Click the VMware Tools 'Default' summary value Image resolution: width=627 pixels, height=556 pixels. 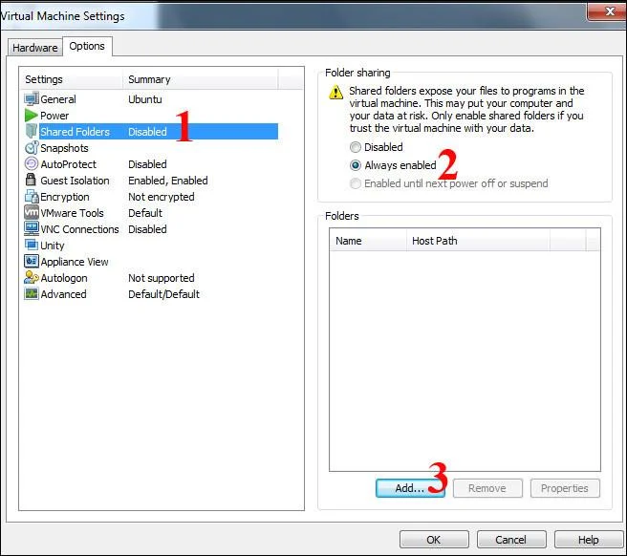point(145,213)
